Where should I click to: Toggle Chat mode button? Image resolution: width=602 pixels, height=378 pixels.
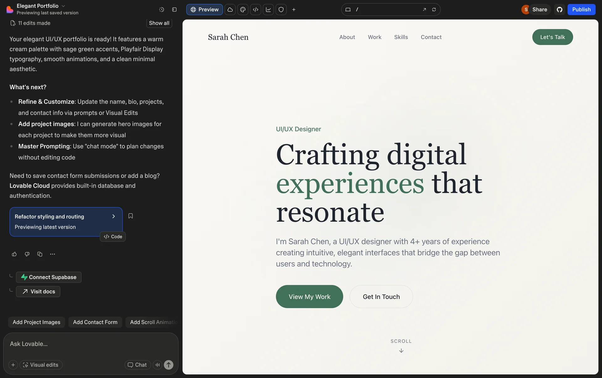(x=137, y=365)
